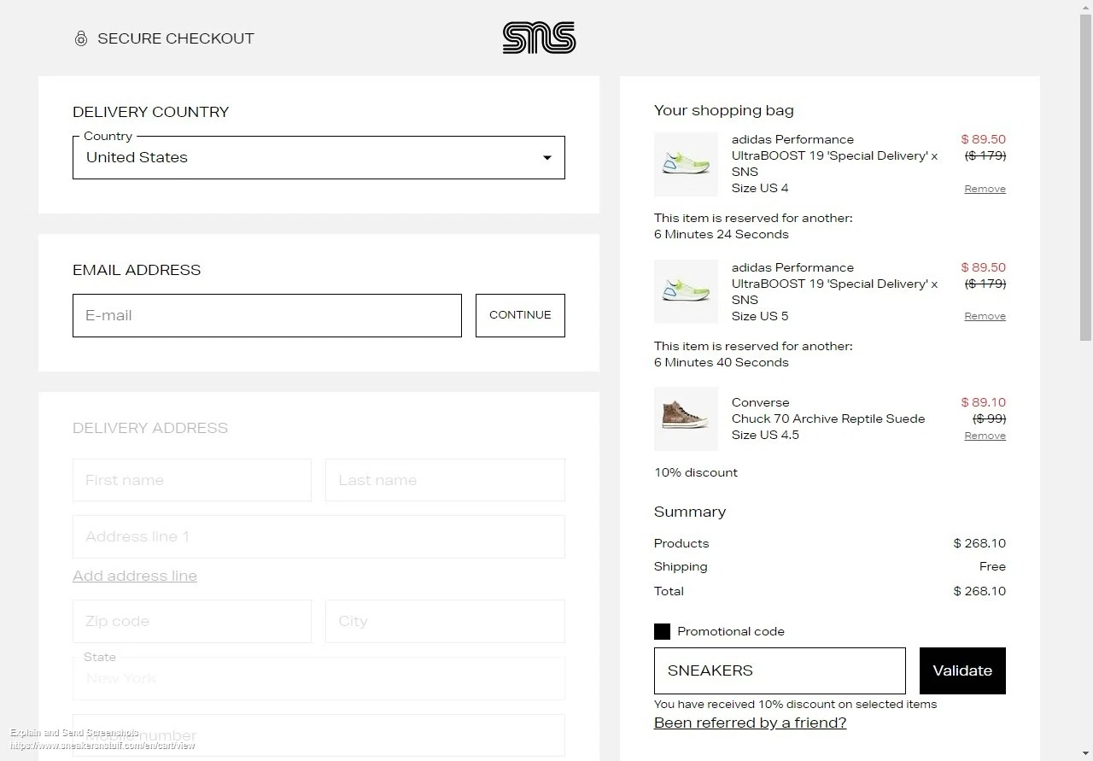Screen dimensions: 1093x761
Task: Open the Country dropdown set to United States
Action: coord(319,157)
